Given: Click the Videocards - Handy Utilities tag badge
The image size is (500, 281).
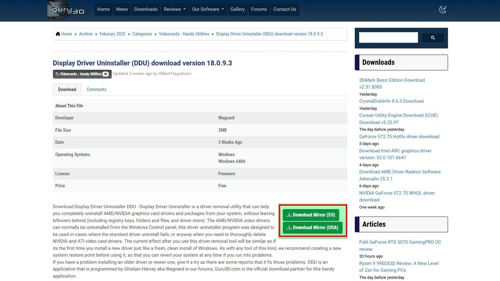Looking at the screenshot, I should tap(82, 74).
